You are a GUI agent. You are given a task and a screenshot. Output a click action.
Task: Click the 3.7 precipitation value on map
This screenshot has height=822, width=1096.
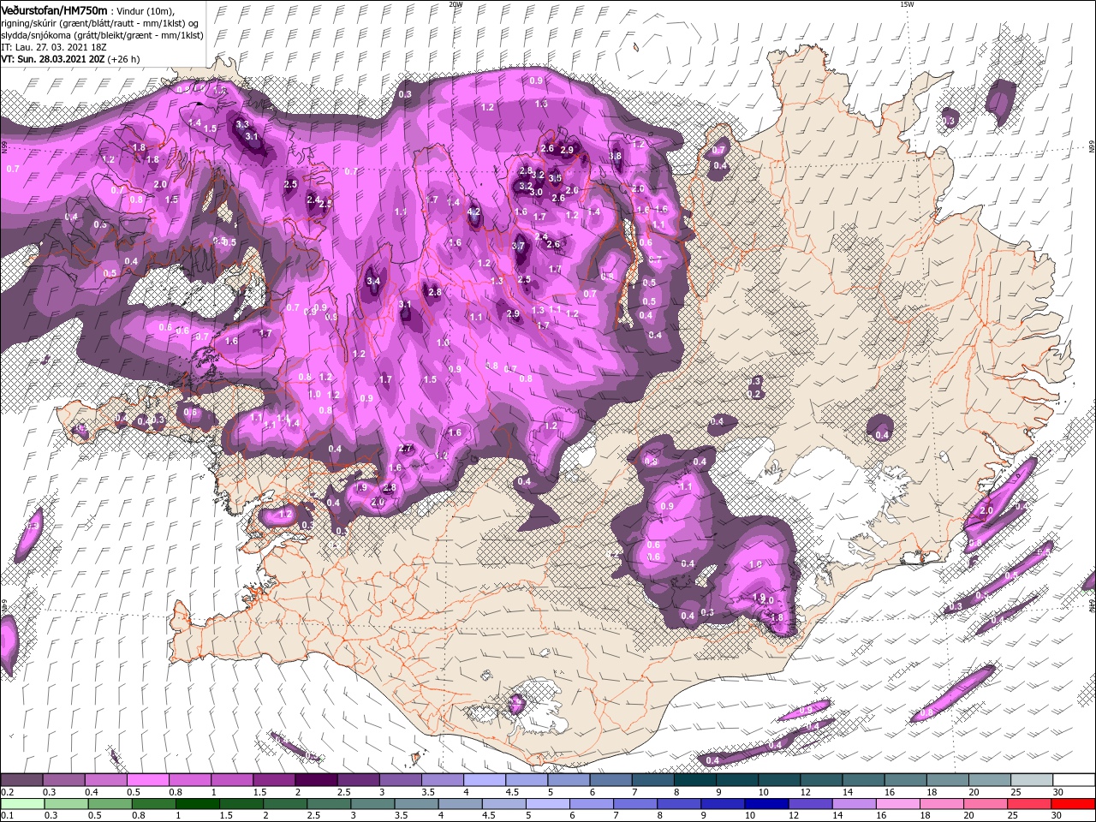click(x=518, y=246)
